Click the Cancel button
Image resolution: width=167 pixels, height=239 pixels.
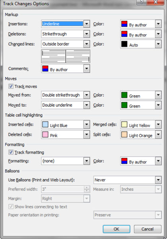(148, 229)
